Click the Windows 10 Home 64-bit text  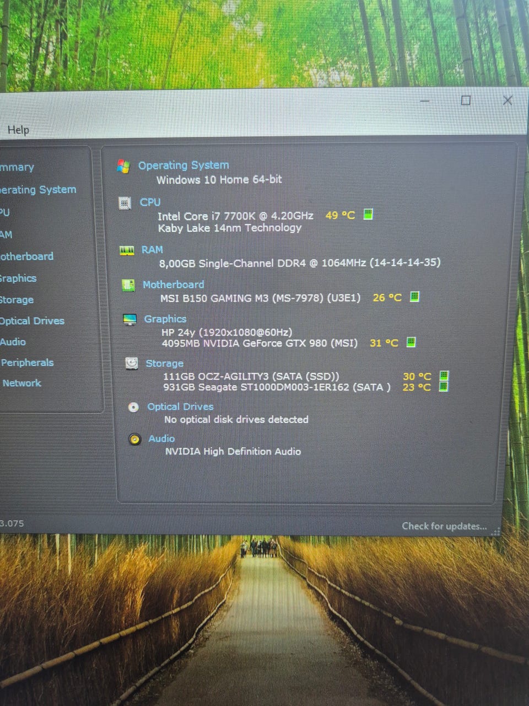219,179
